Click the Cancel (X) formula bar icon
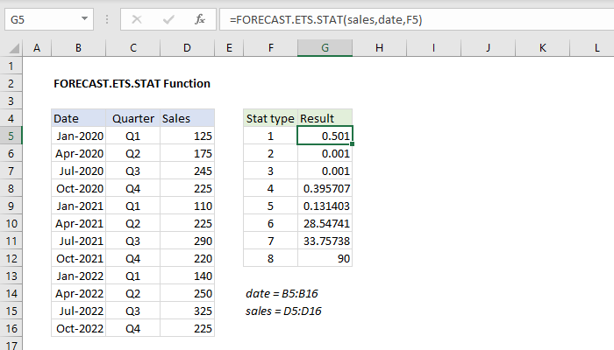This screenshot has width=614, height=350. (x=137, y=19)
